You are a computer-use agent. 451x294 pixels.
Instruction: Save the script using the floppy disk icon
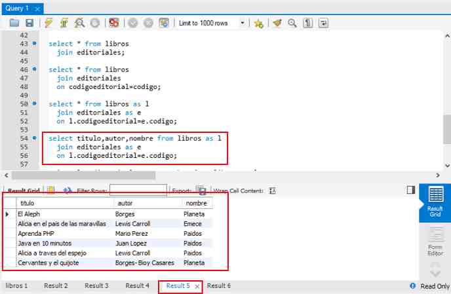tap(29, 23)
